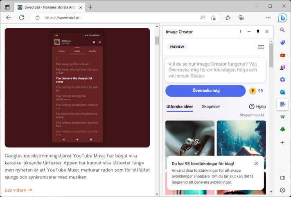
Task: Click the Överraska mig button
Action: pyautogui.click(x=205, y=91)
